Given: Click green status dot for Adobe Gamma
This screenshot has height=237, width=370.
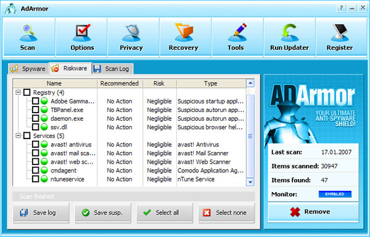Looking at the screenshot, I should pyautogui.click(x=44, y=101).
